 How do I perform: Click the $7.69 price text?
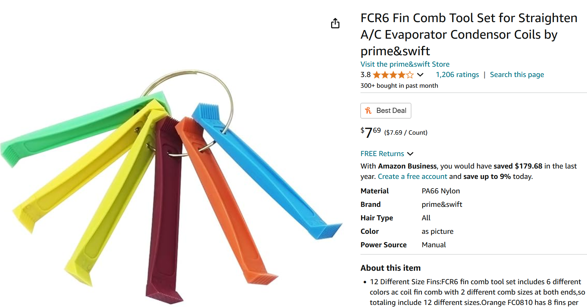pyautogui.click(x=371, y=132)
